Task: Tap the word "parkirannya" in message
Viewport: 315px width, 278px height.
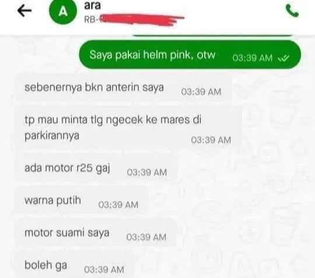Action: point(52,135)
